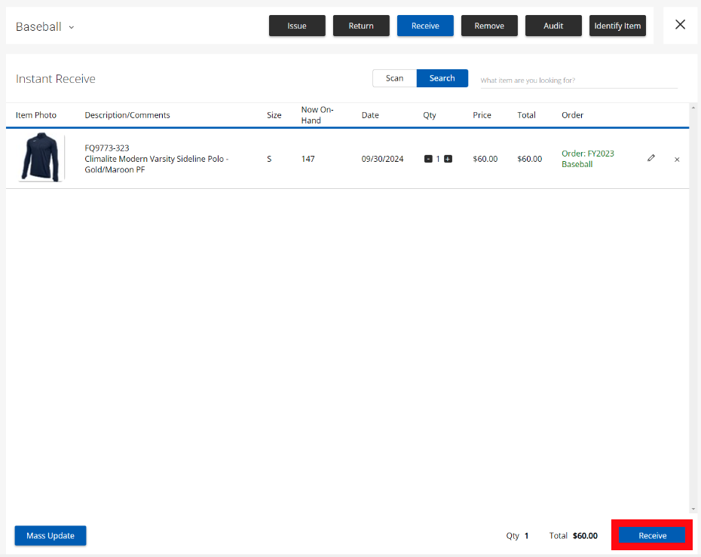Select the Receive tab at top

425,26
